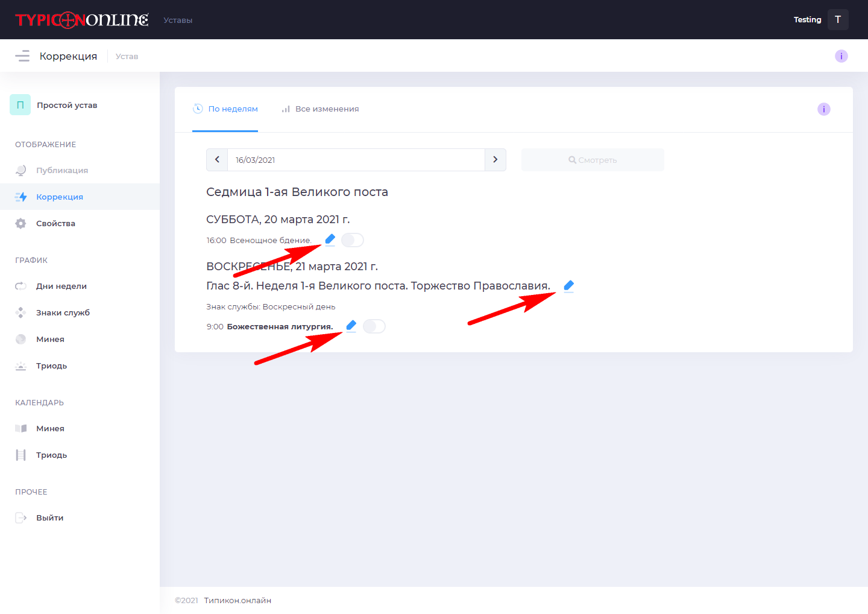Click the Публикация icon in sidebar
Screen dimensions: 868x614
[21, 170]
